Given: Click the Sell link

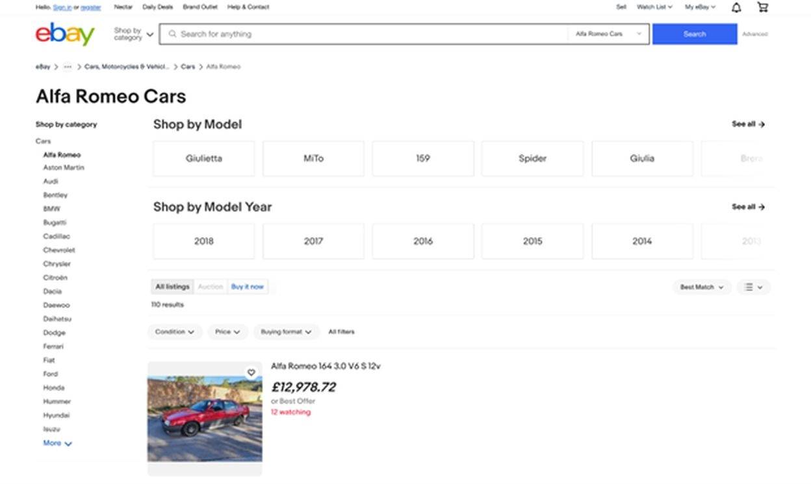Looking at the screenshot, I should click(x=621, y=7).
